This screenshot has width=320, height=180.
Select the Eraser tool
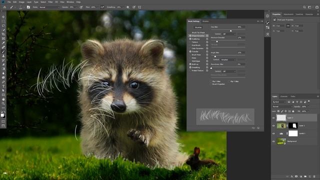3,64
